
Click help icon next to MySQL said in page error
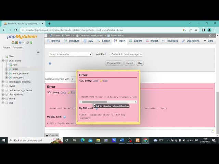click(x=64, y=117)
